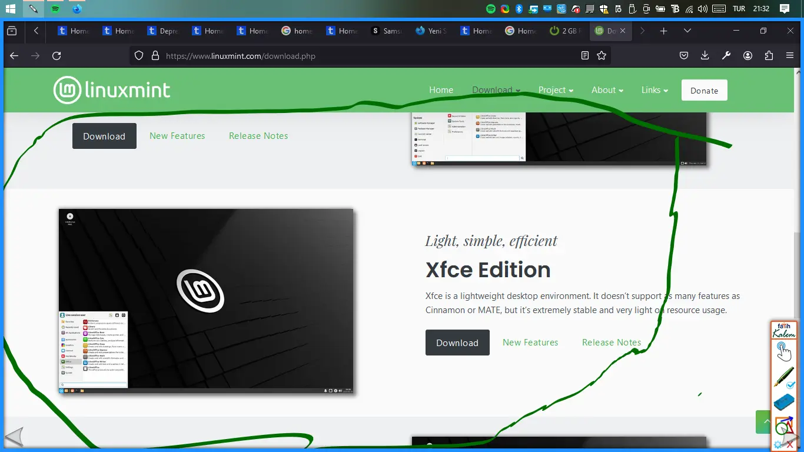Open the browser hamburger menu
The image size is (804, 452).
(790, 56)
